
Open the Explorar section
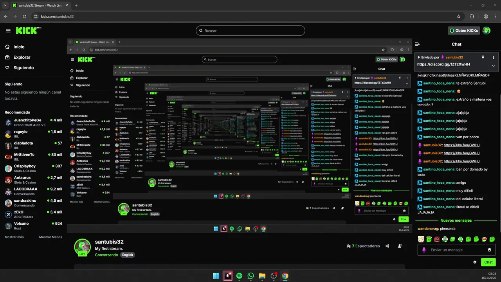(x=22, y=57)
